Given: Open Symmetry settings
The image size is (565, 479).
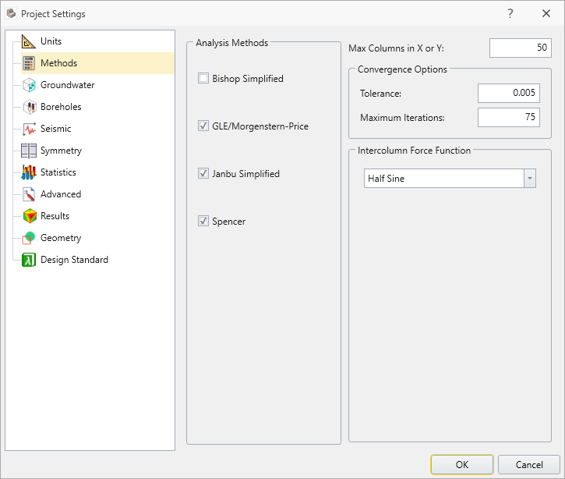Looking at the screenshot, I should click(61, 151).
